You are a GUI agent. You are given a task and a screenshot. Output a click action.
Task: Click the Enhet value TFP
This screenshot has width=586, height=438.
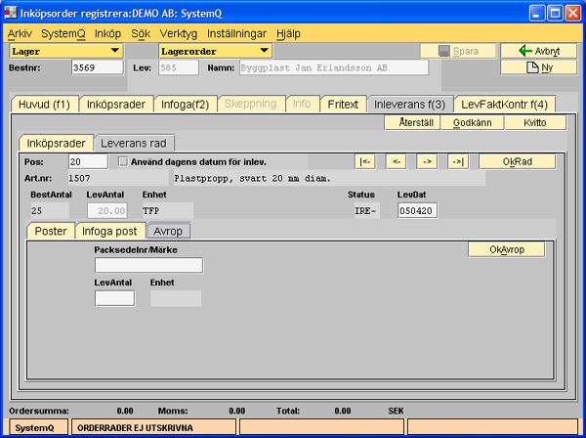coord(151,210)
